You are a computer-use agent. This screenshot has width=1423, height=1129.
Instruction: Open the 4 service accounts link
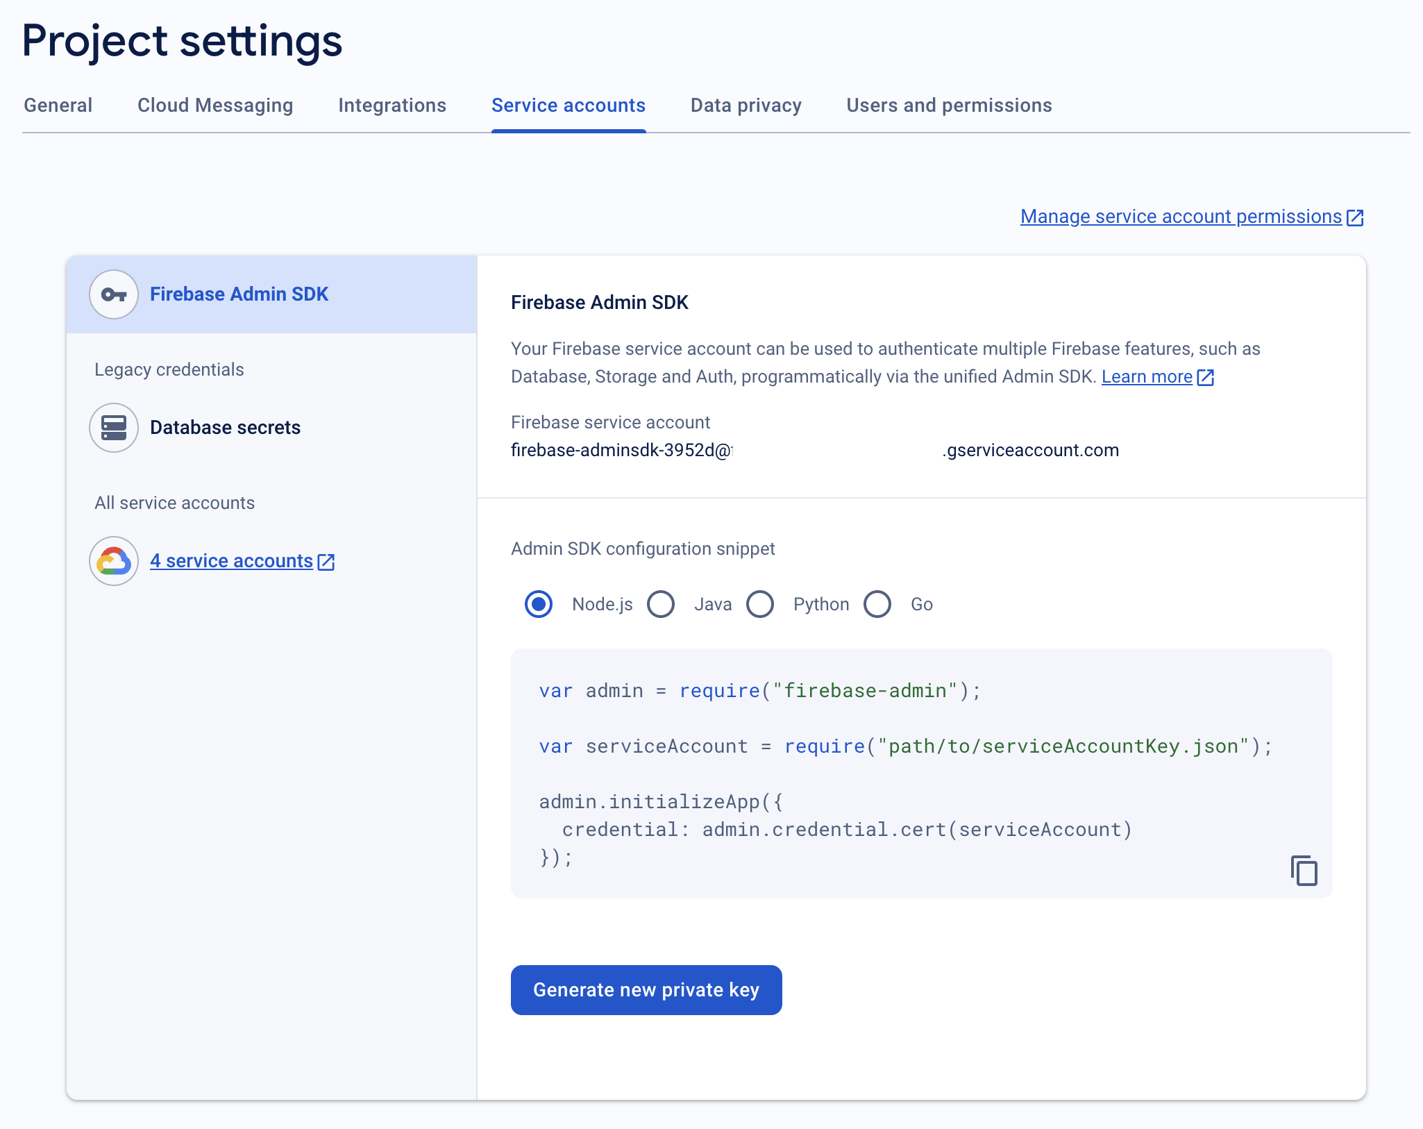231,561
